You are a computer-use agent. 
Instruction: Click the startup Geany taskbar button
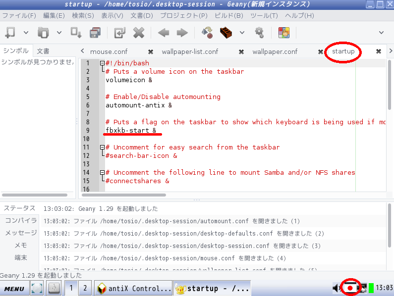coord(212,288)
